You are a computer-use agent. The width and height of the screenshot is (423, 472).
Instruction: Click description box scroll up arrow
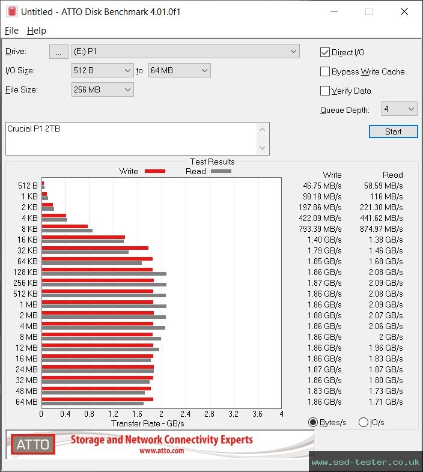click(x=262, y=130)
